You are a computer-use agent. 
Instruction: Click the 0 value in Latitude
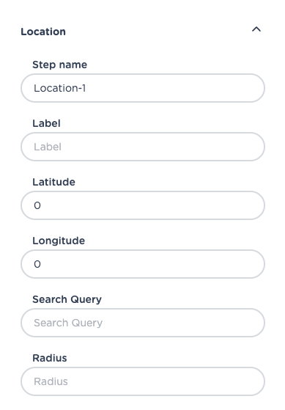(x=37, y=205)
